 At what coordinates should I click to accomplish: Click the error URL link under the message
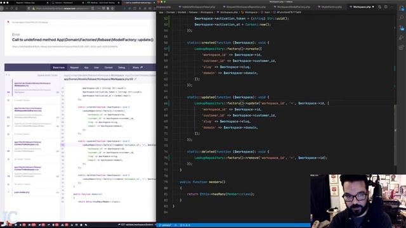tap(65, 47)
